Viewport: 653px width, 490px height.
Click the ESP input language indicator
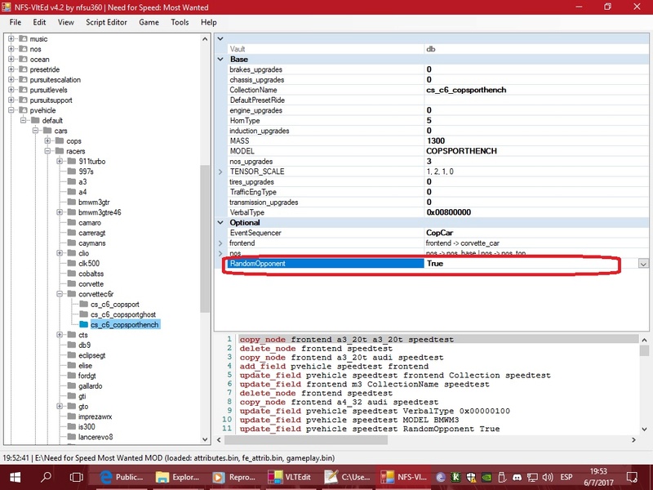pos(566,477)
